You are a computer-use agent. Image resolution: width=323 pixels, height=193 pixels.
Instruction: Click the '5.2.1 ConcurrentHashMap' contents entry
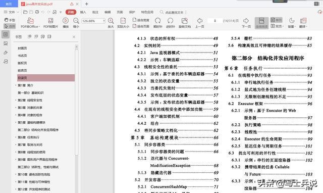178,186
